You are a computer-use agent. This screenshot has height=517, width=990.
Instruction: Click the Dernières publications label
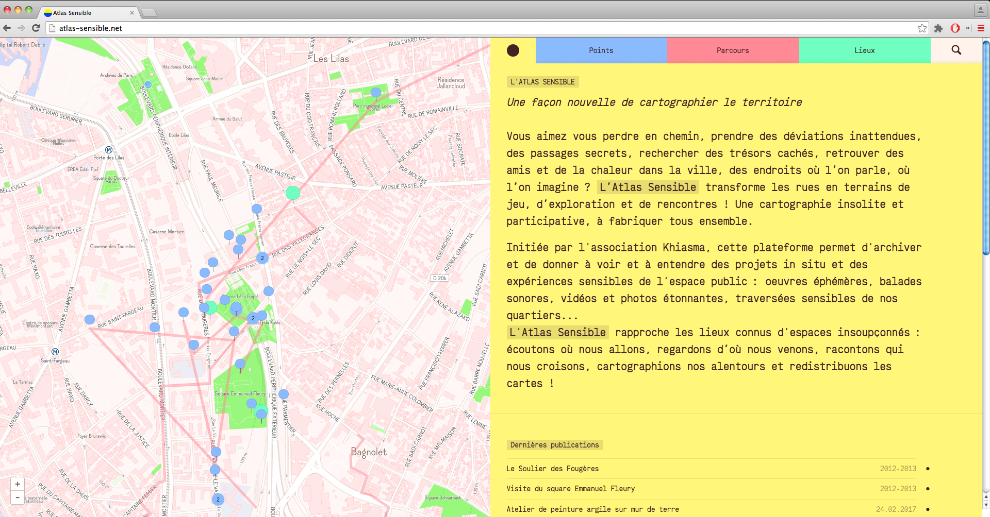(555, 445)
